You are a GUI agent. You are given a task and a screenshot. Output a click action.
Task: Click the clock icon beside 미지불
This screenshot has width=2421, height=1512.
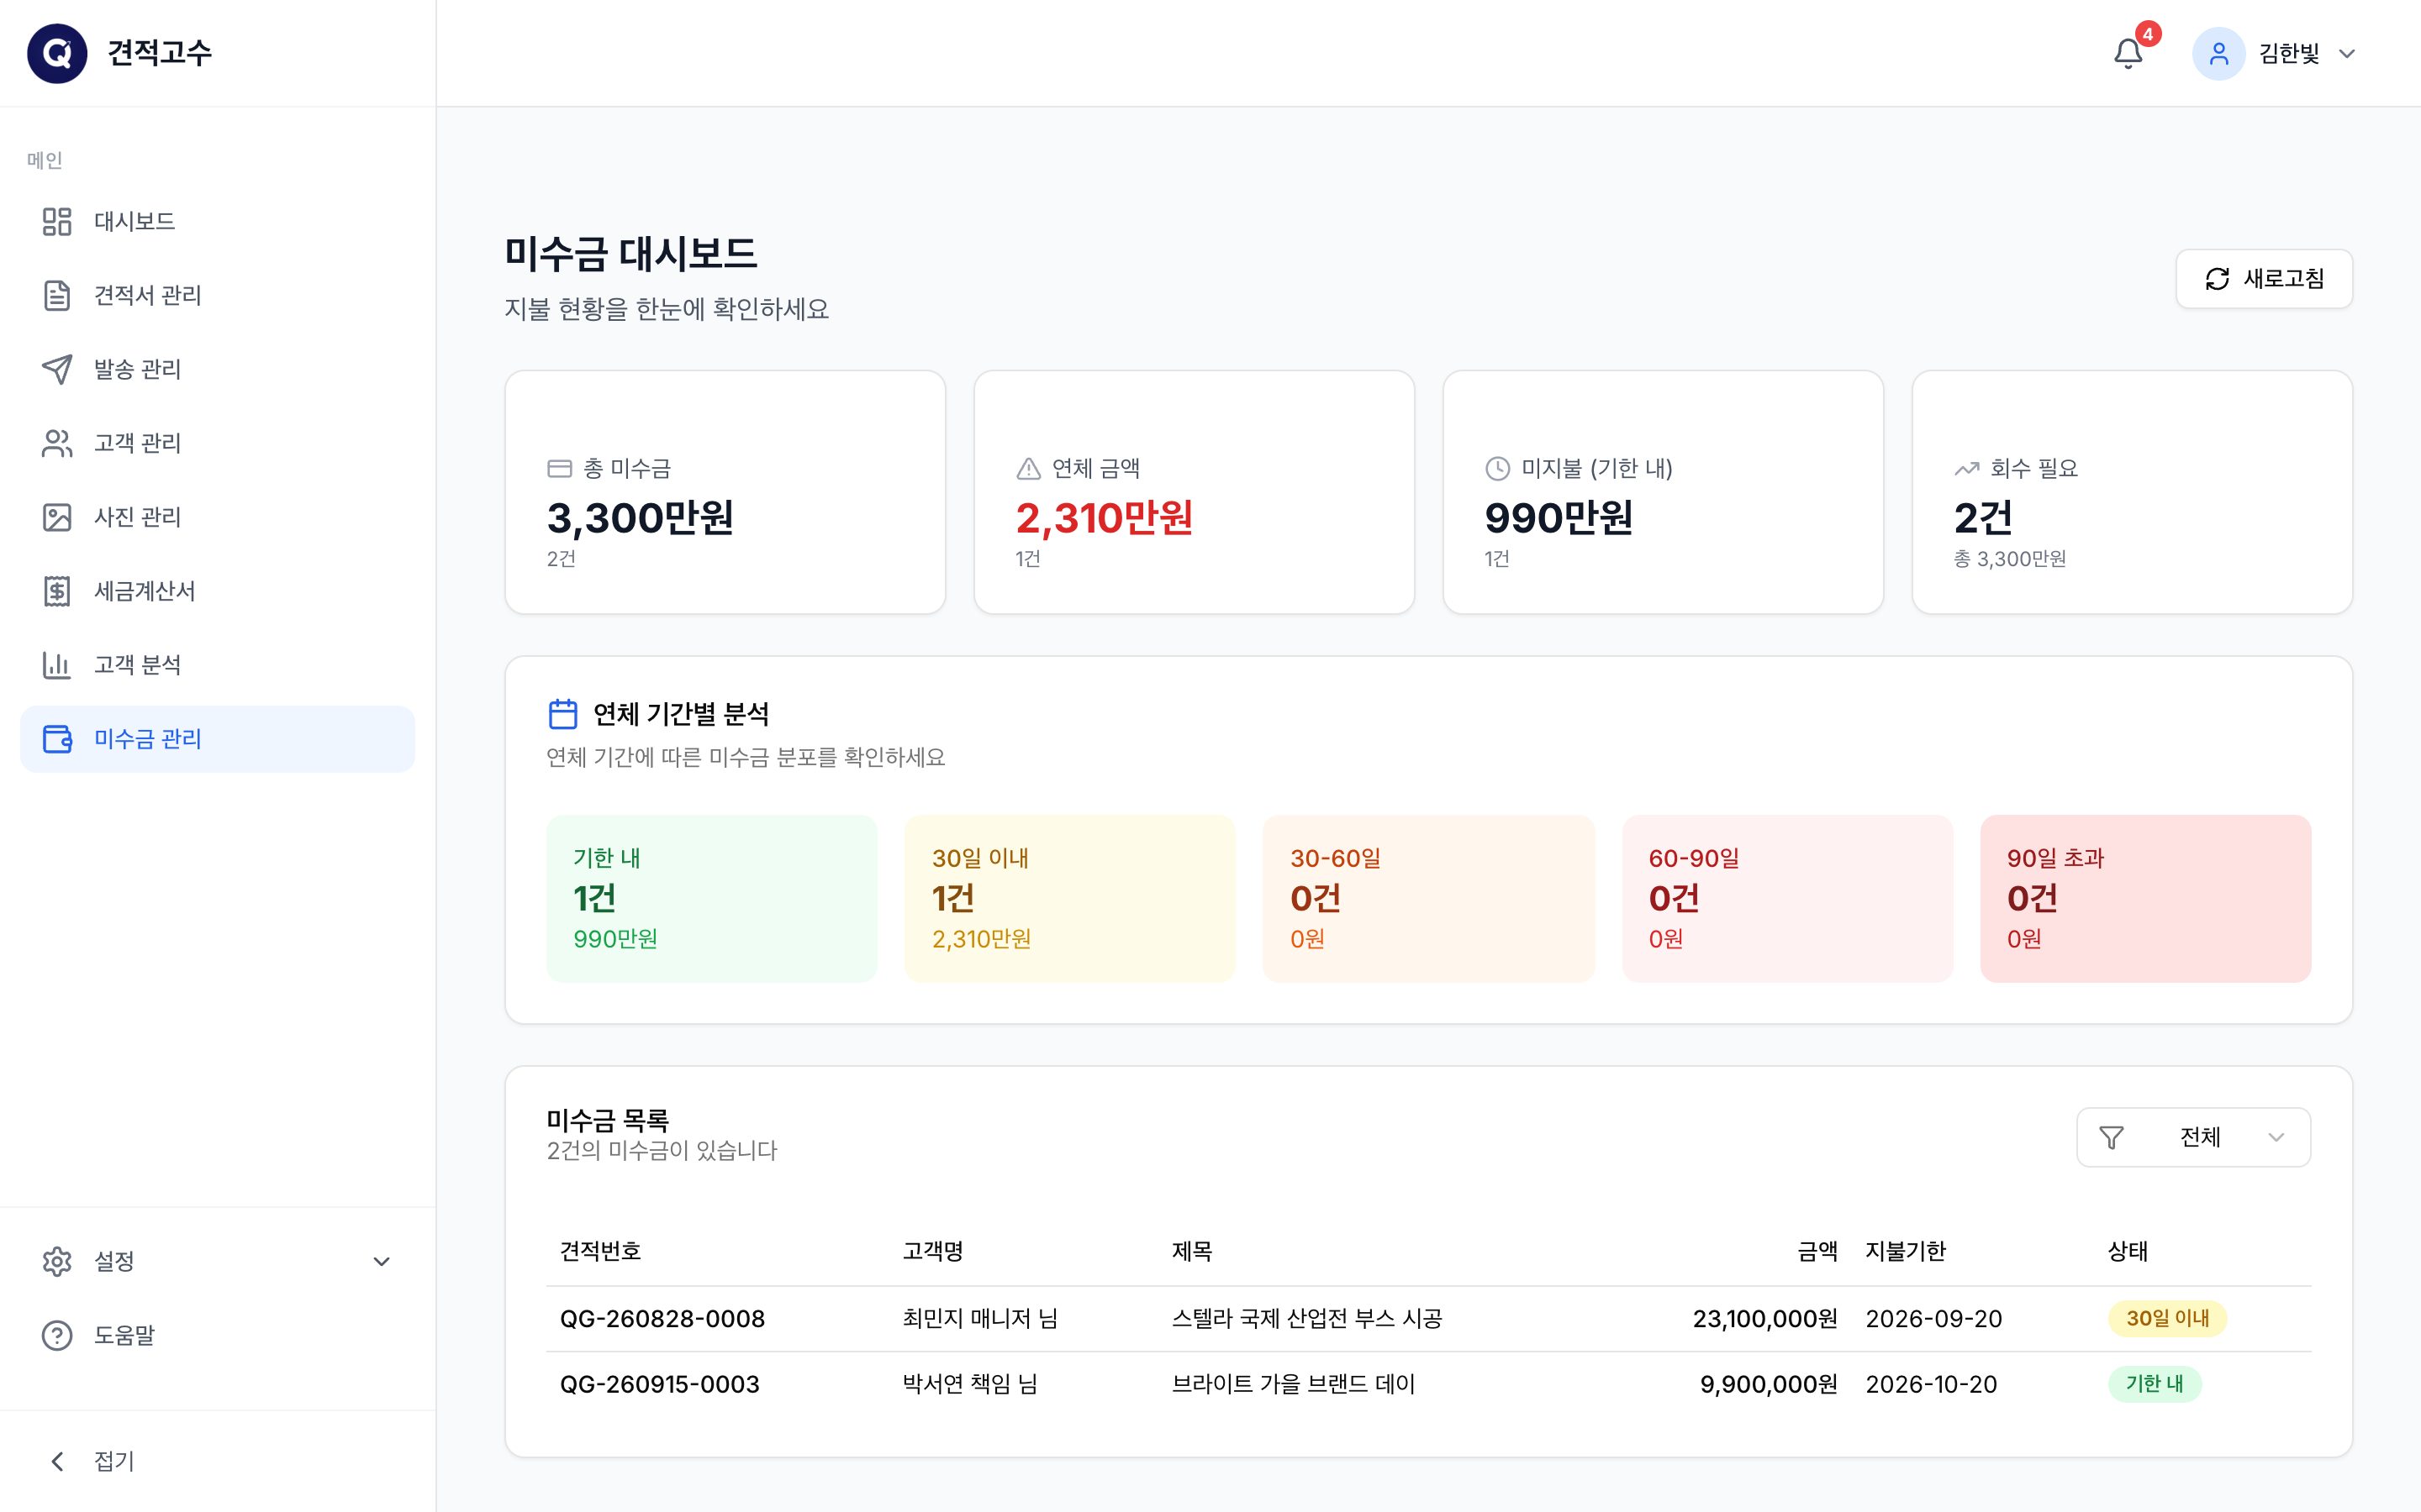pos(1498,468)
